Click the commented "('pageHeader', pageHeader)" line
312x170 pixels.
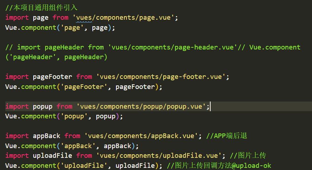coord(56,57)
